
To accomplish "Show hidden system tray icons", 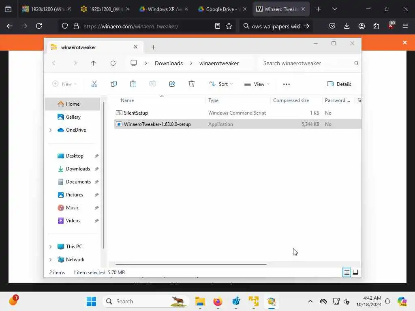I will pos(310,301).
